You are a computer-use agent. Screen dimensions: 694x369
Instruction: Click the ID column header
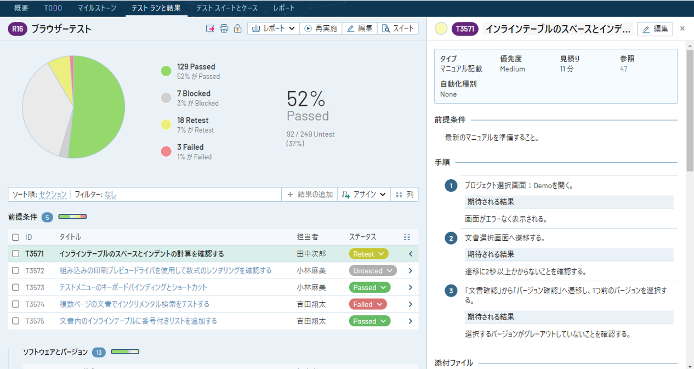[29, 237]
